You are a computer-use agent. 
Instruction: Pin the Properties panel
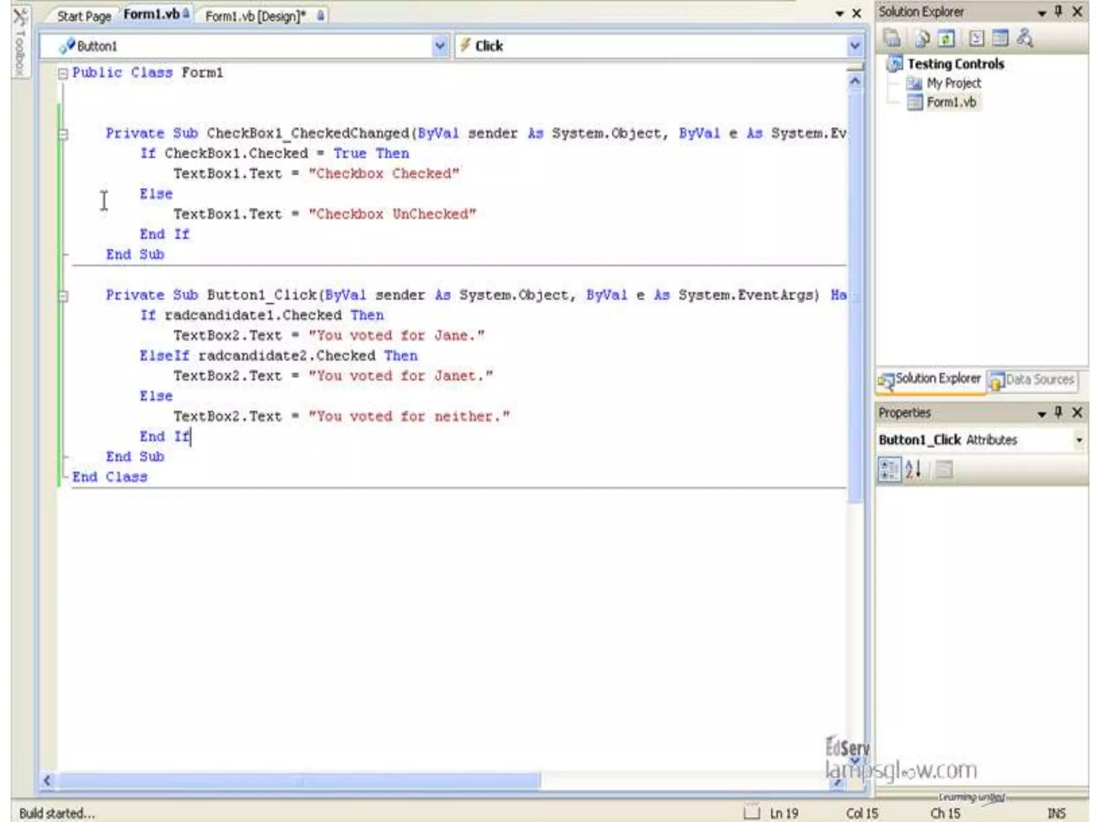1059,412
